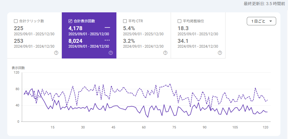Select the 225 total clicks value
288x139 pixels.
[x=18, y=28]
